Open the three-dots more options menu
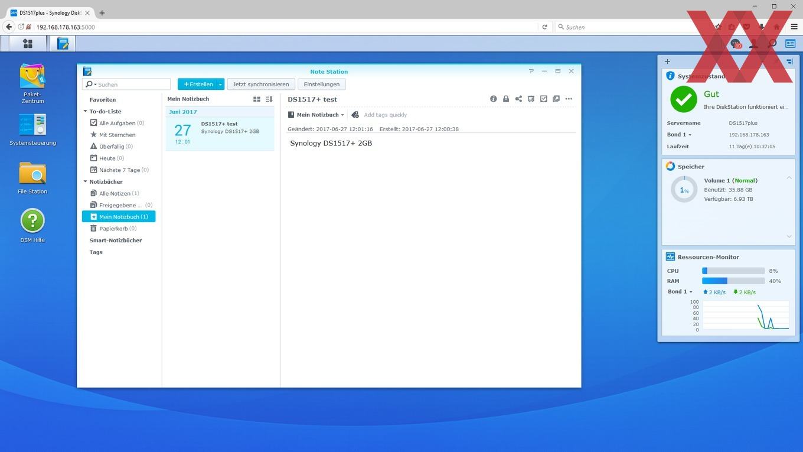The width and height of the screenshot is (803, 452). 569,99
